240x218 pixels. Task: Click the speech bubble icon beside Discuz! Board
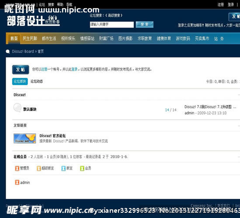click(x=8, y=51)
